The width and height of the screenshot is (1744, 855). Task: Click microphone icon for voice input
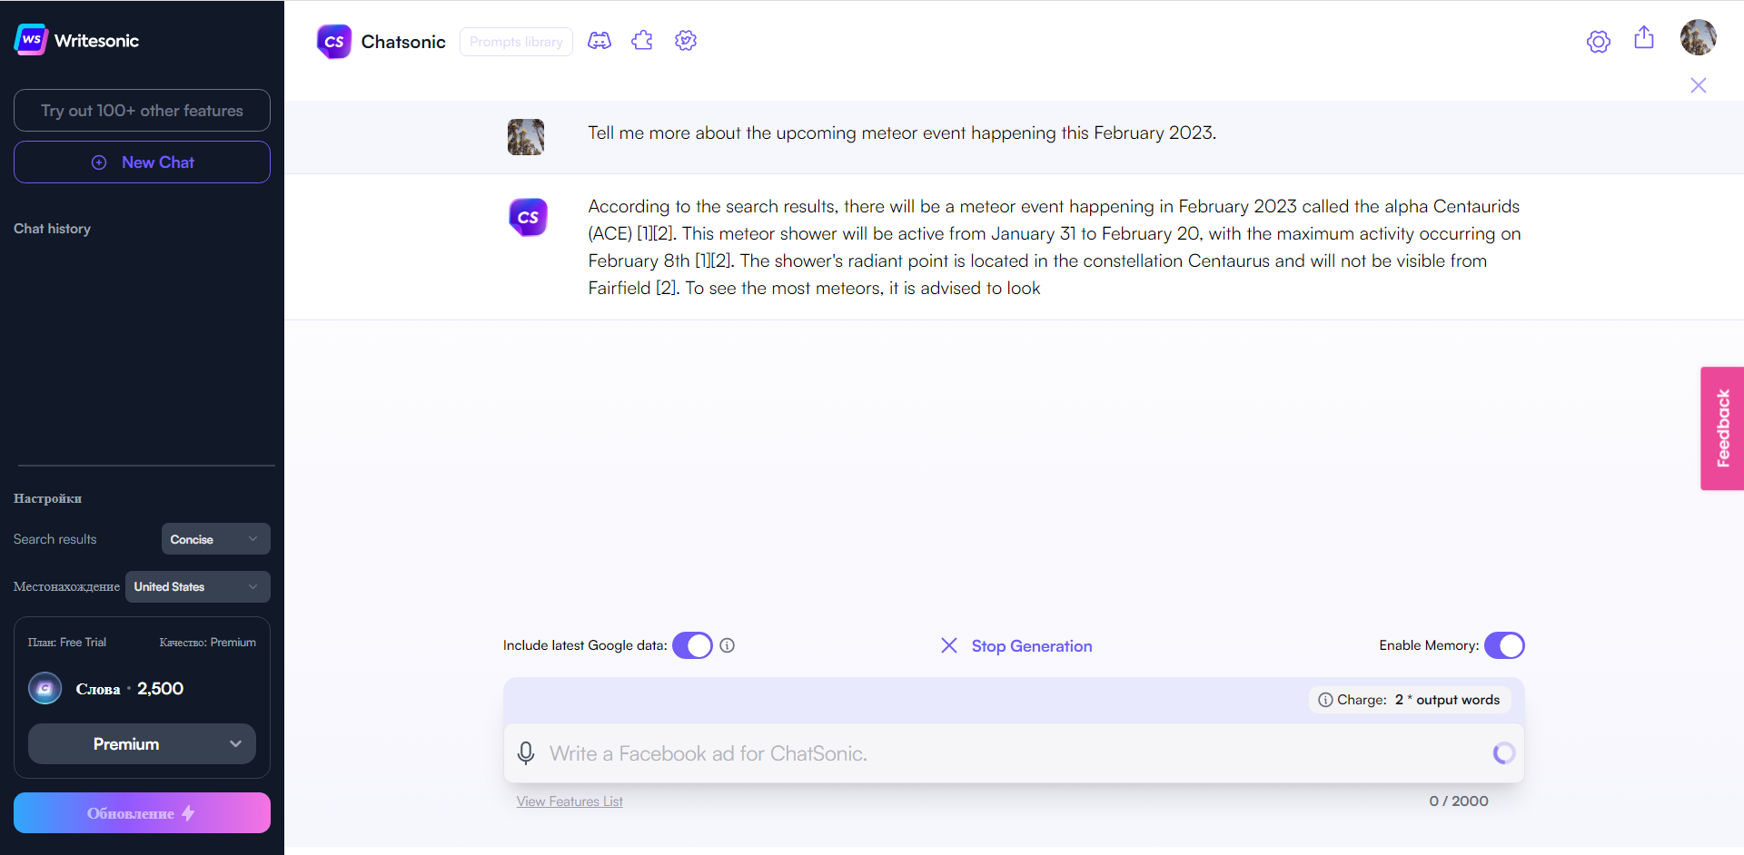[526, 753]
